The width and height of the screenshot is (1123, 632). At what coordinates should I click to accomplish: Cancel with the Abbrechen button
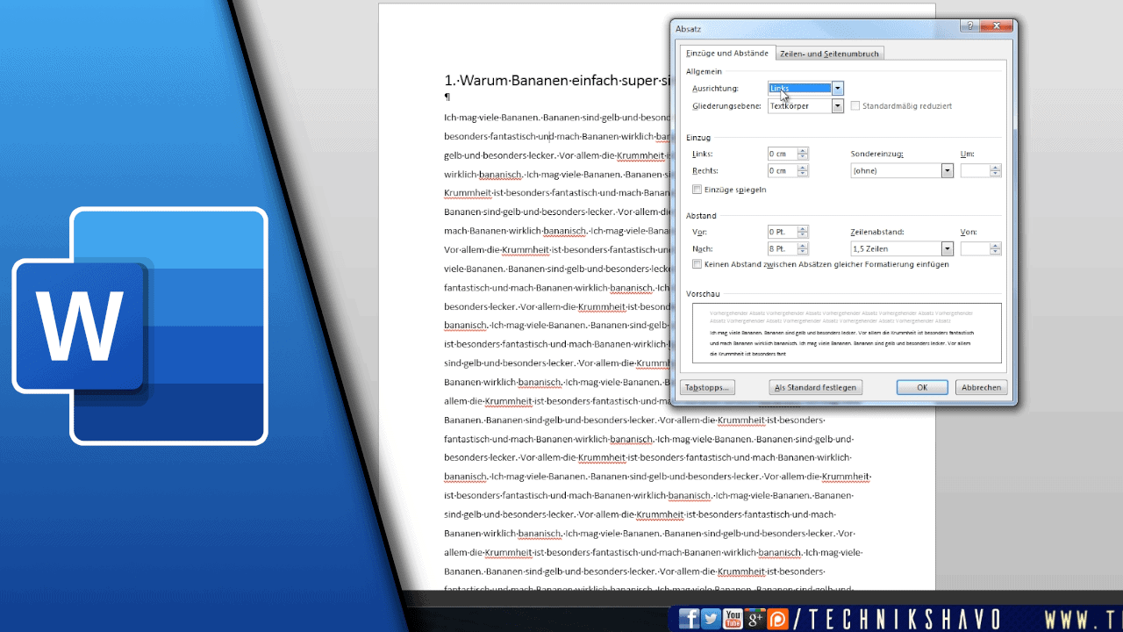(x=981, y=387)
